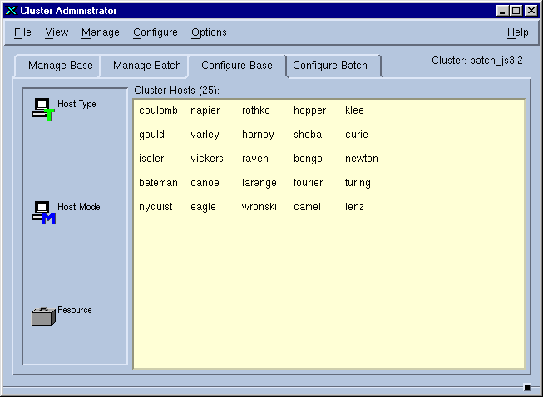Select the Configure Base tab
This screenshot has width=543, height=397.
point(237,66)
